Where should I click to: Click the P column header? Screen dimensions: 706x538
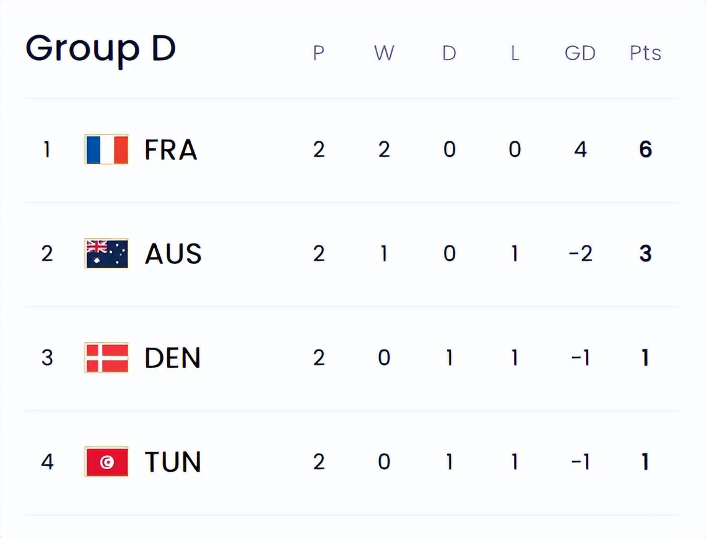click(318, 53)
